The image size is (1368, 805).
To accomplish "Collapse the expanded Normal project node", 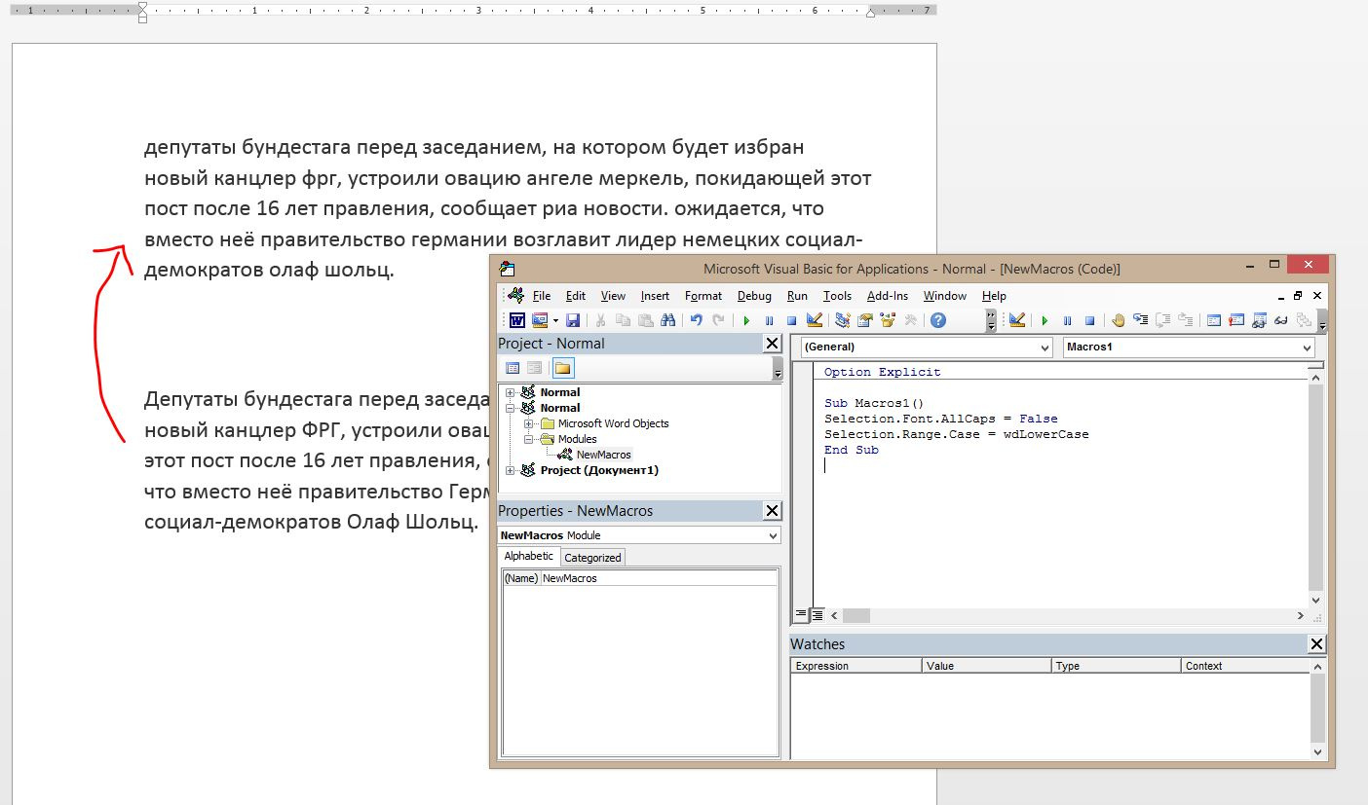I will [x=511, y=408].
